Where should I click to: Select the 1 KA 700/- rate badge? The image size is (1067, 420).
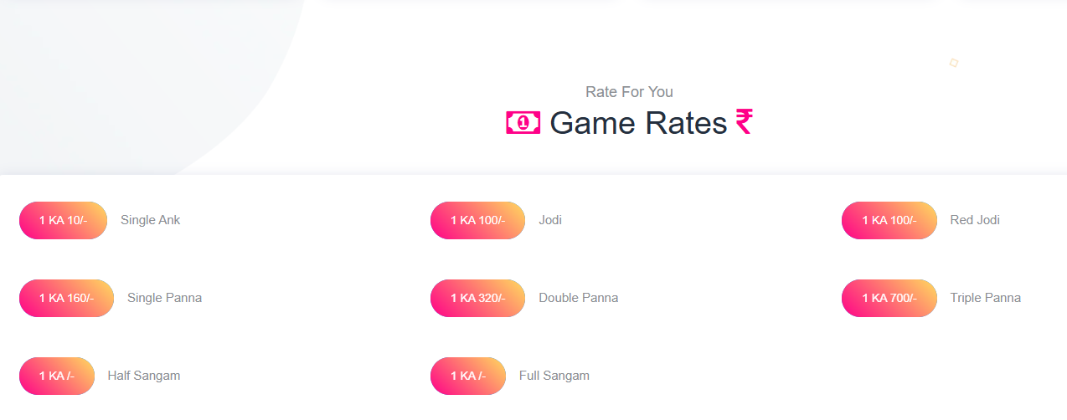pyautogui.click(x=889, y=299)
